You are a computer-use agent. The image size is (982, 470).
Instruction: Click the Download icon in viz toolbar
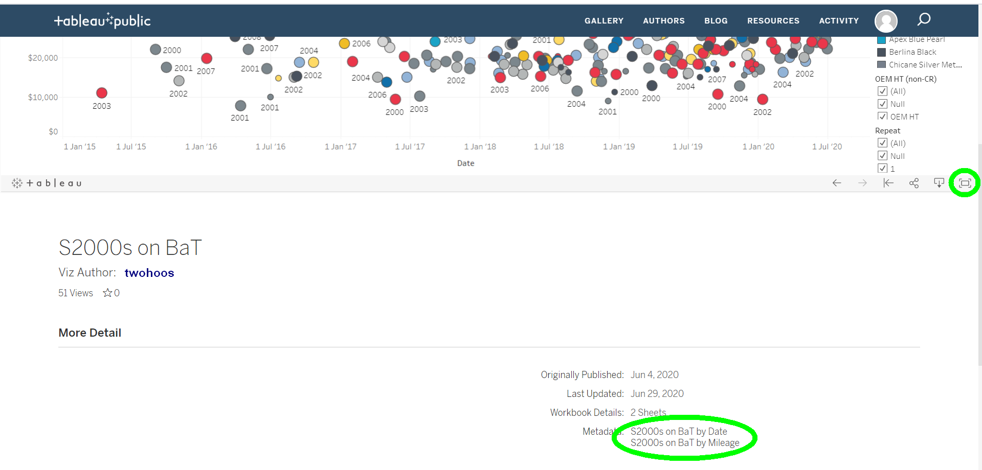pyautogui.click(x=939, y=183)
